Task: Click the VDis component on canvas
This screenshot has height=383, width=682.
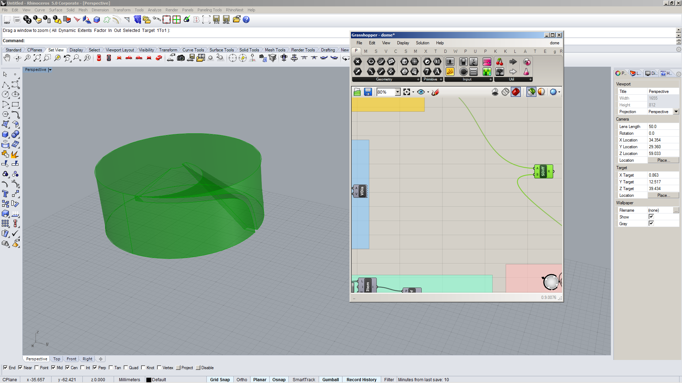Action: pyautogui.click(x=360, y=191)
